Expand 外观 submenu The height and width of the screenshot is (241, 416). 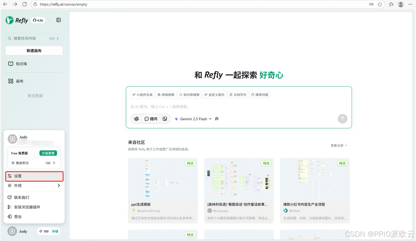point(34,186)
